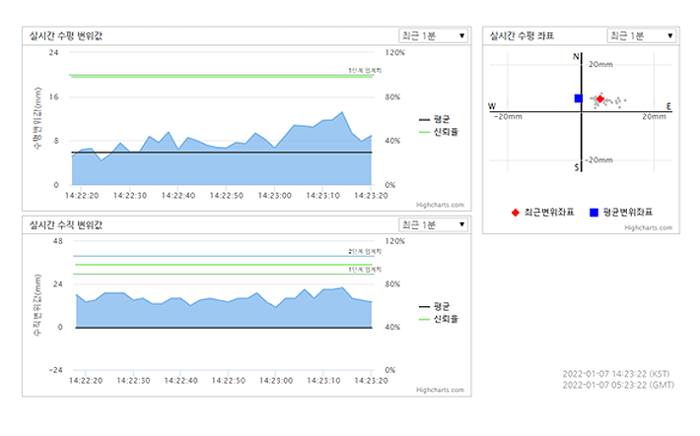Viewport: 700px width, 436px height.
Task: Click the 수평변위값(mm) y-axis title
Action: pyautogui.click(x=37, y=118)
